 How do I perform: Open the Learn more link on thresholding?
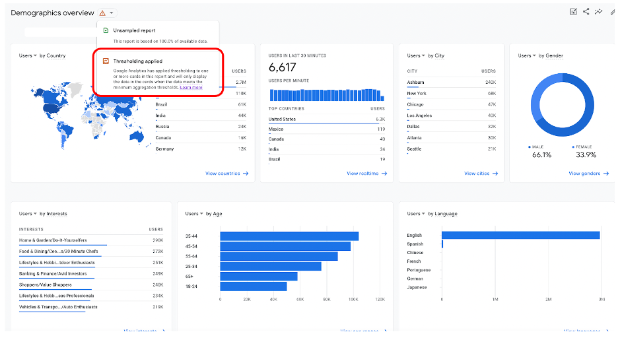(x=191, y=87)
